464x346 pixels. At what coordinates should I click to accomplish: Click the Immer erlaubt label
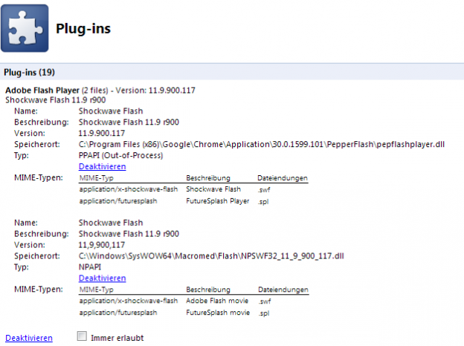point(117,338)
